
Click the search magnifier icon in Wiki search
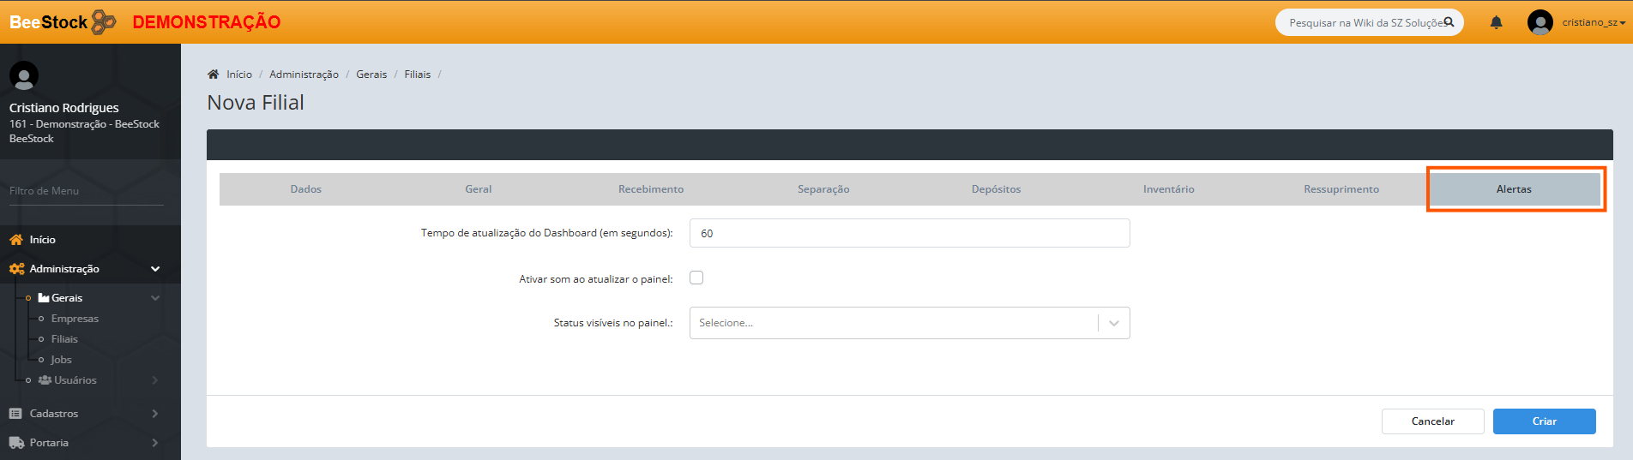point(1449,22)
